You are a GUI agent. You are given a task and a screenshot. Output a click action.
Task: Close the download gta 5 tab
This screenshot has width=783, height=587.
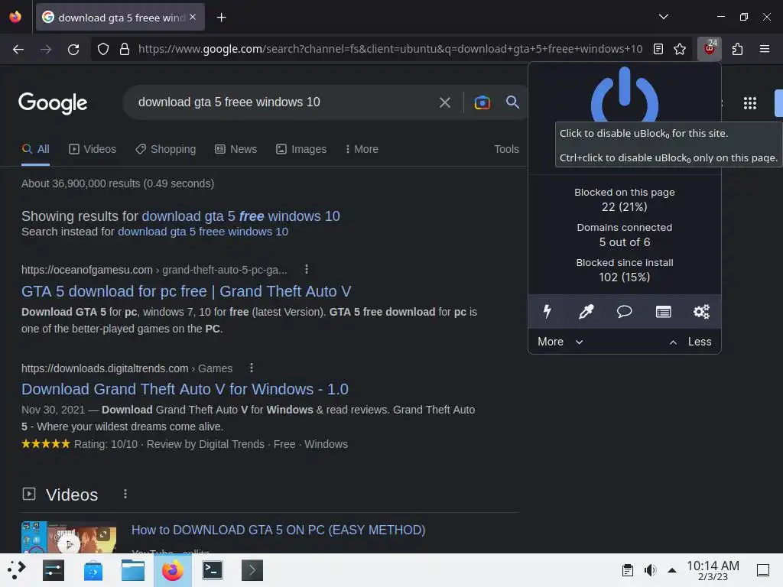tap(193, 18)
